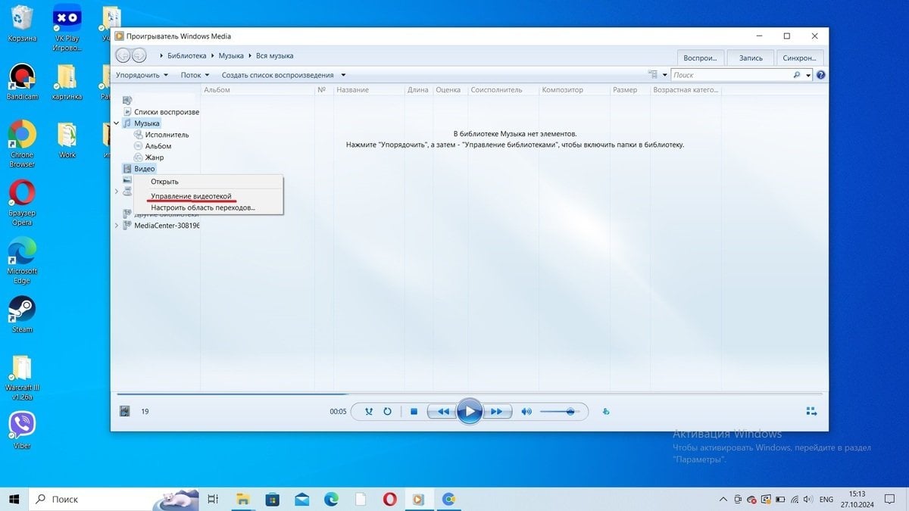909x511 pixels.
Task: Choose Открыть in the context menu
Action: click(208, 182)
